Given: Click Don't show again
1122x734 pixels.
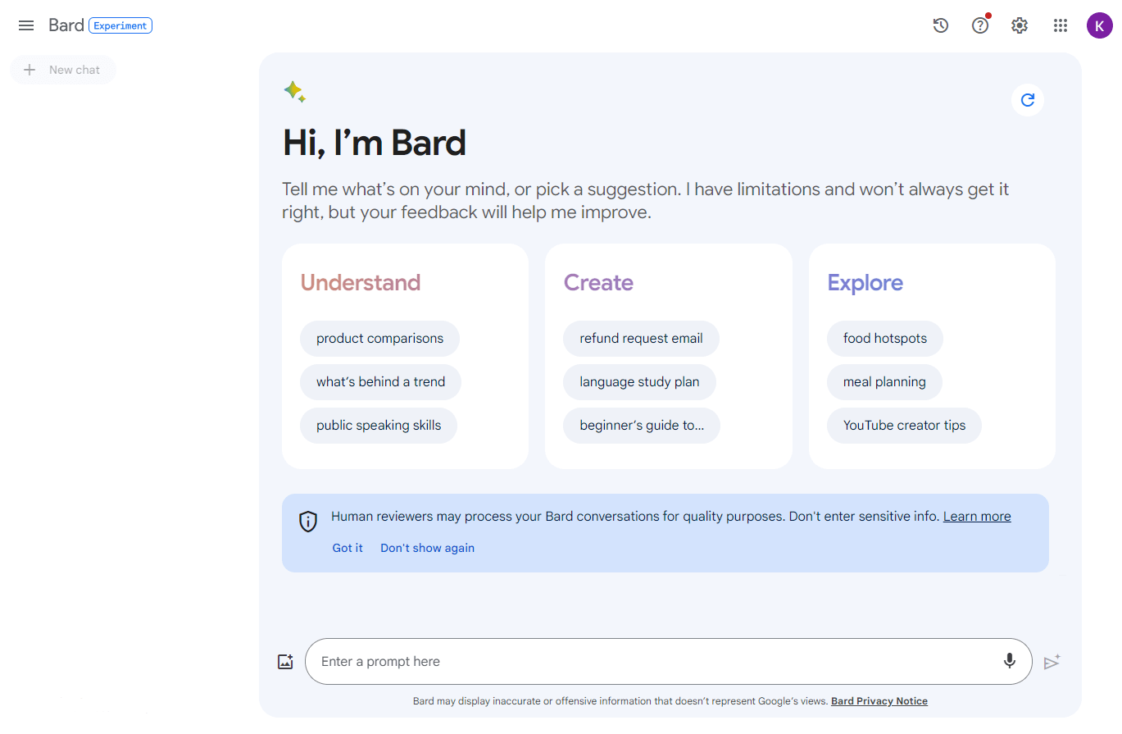Looking at the screenshot, I should [427, 548].
